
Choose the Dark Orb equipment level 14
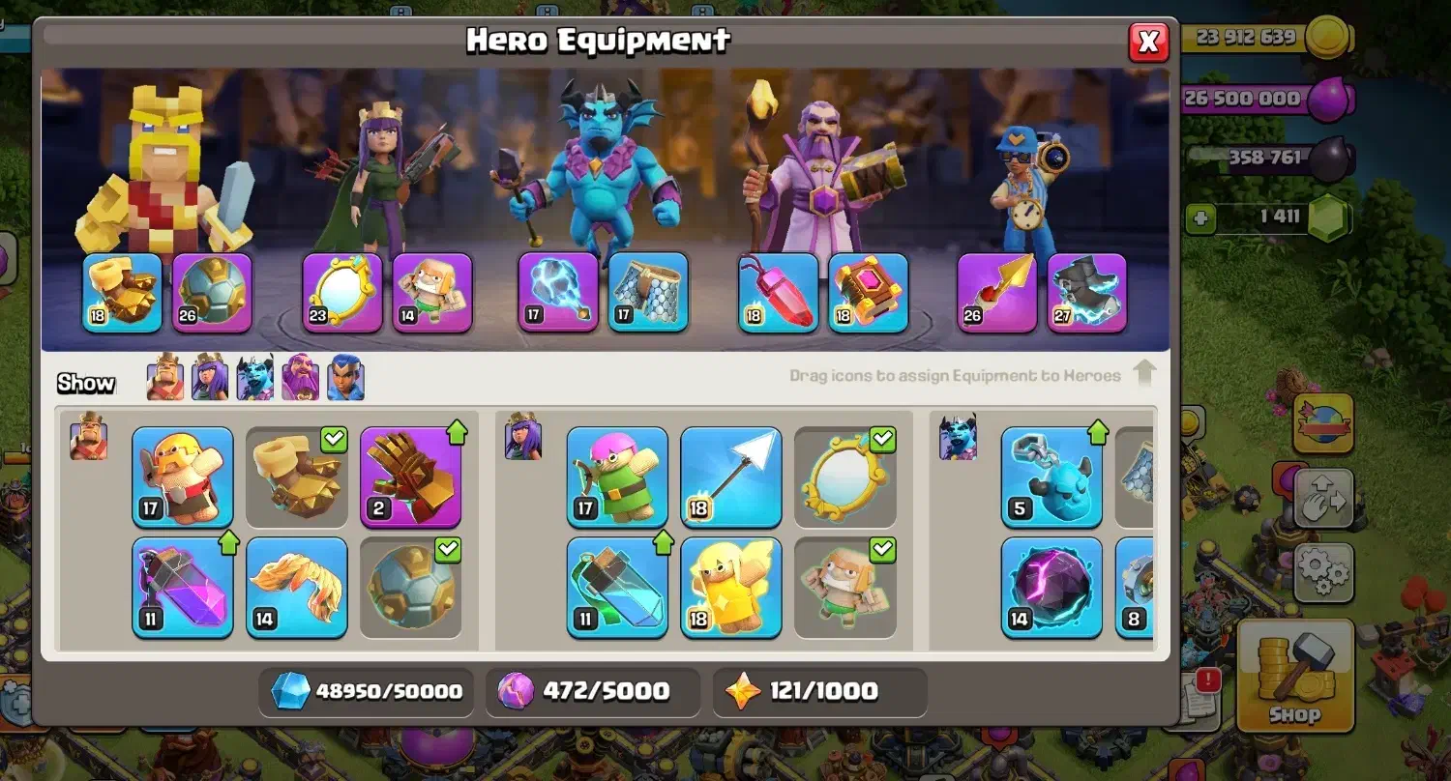tap(1051, 588)
